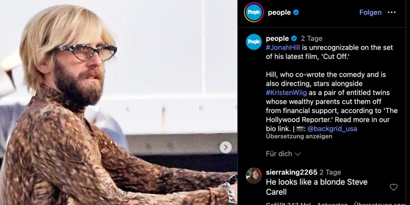Click the people username in the caption
The image size is (410, 205).
(277, 38)
